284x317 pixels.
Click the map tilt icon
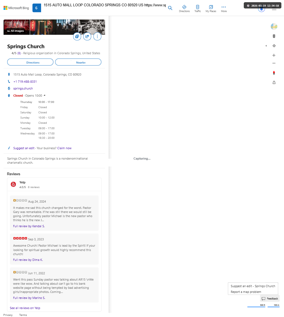point(274,82)
